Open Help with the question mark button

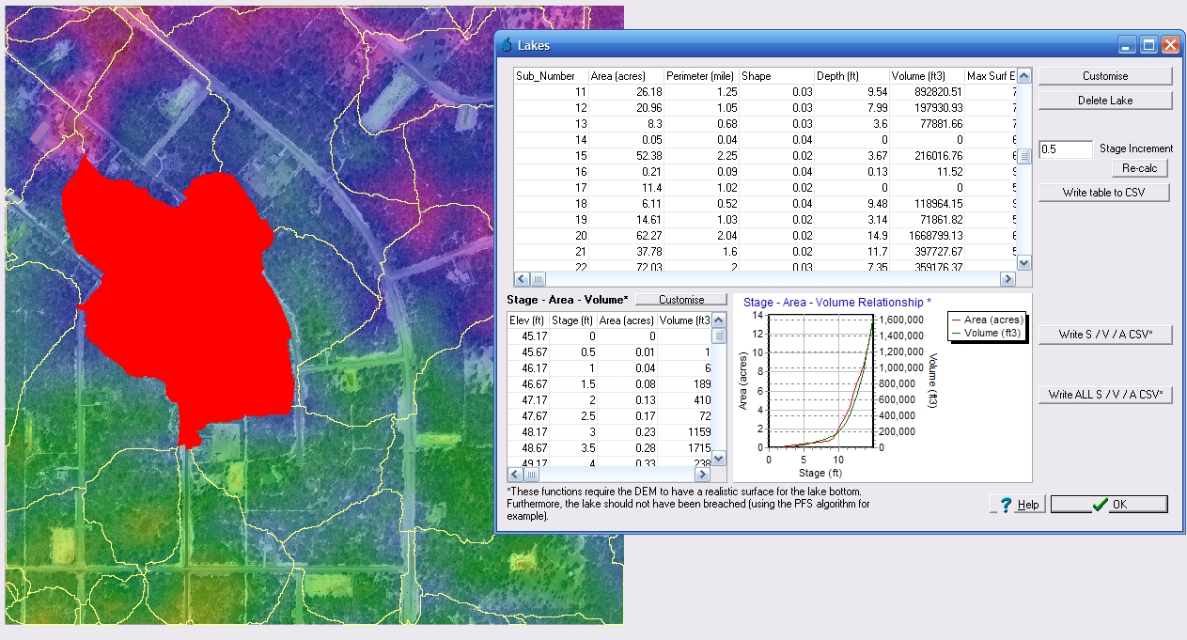(x=1018, y=505)
